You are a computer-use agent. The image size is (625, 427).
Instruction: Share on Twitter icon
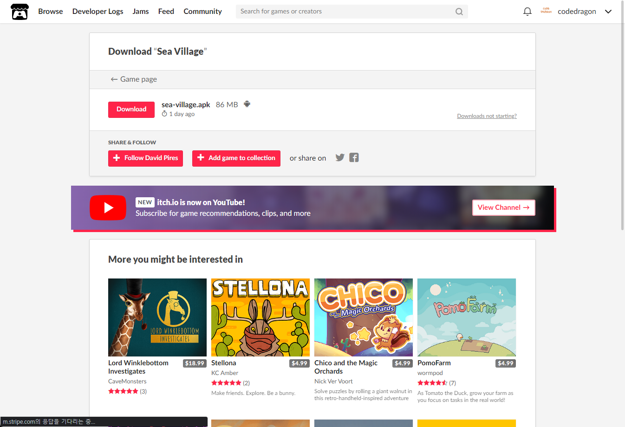[x=340, y=157]
